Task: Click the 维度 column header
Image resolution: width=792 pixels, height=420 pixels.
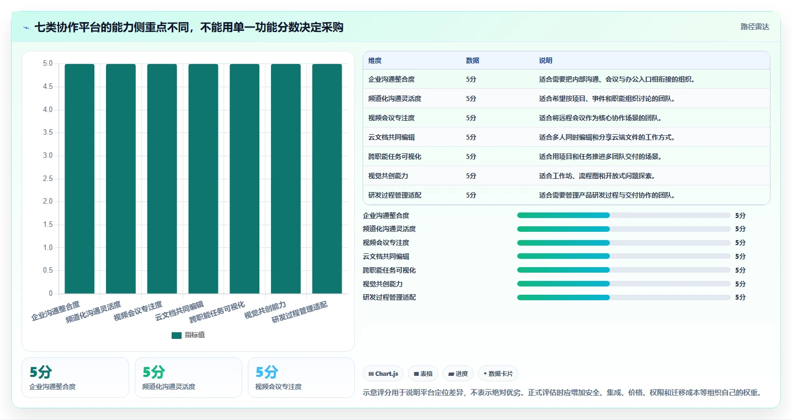Action: [375, 61]
